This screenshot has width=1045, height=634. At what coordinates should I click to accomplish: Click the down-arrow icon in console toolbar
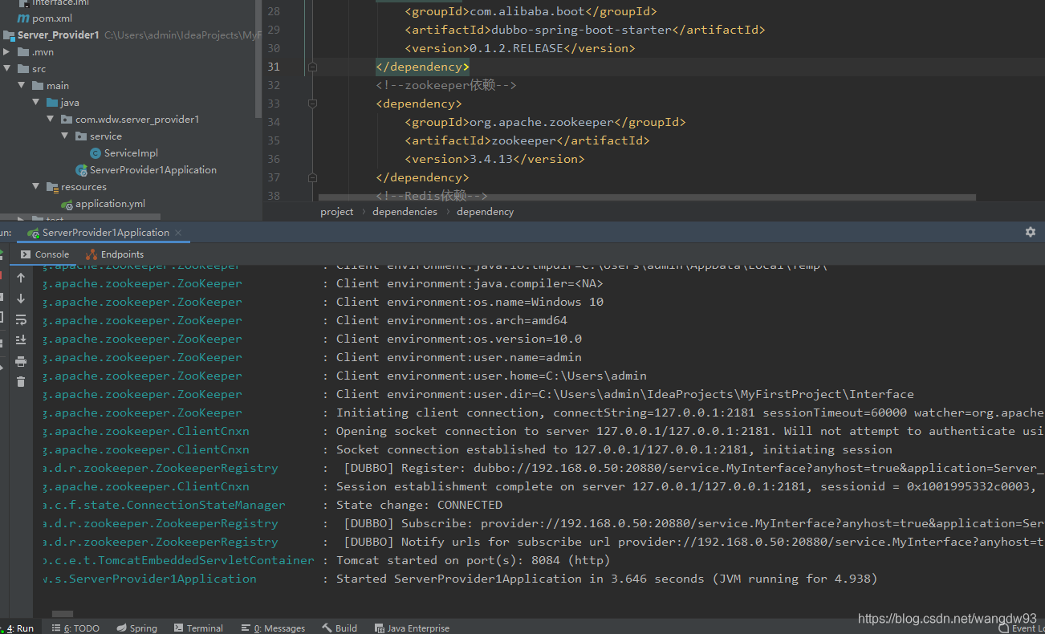click(x=21, y=299)
